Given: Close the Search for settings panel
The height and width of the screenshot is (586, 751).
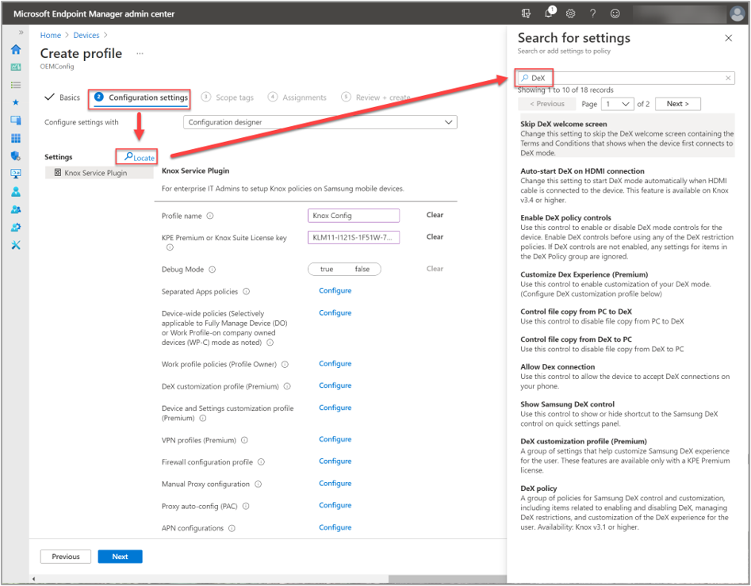Looking at the screenshot, I should click(729, 38).
